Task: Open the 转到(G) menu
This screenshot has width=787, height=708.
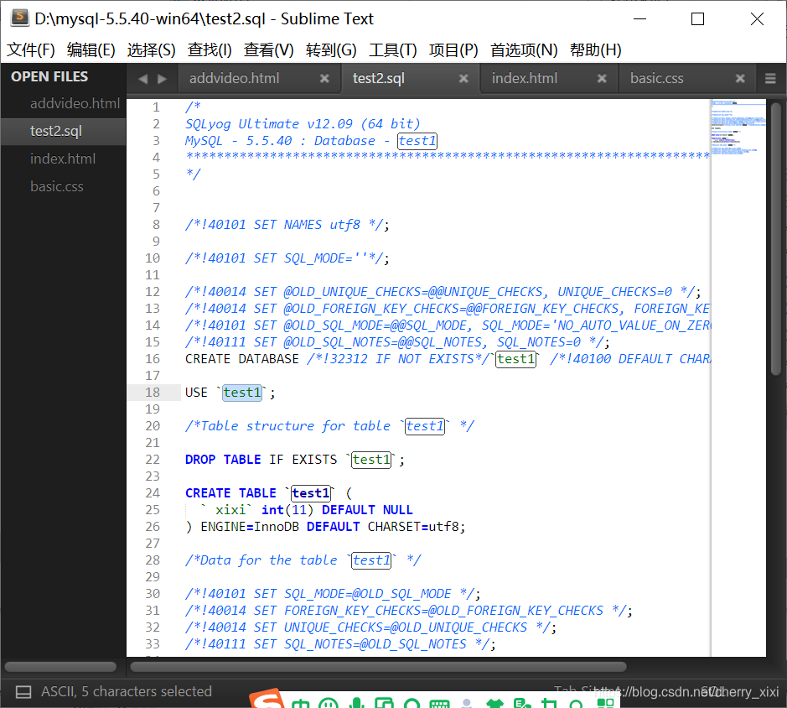Action: click(331, 49)
